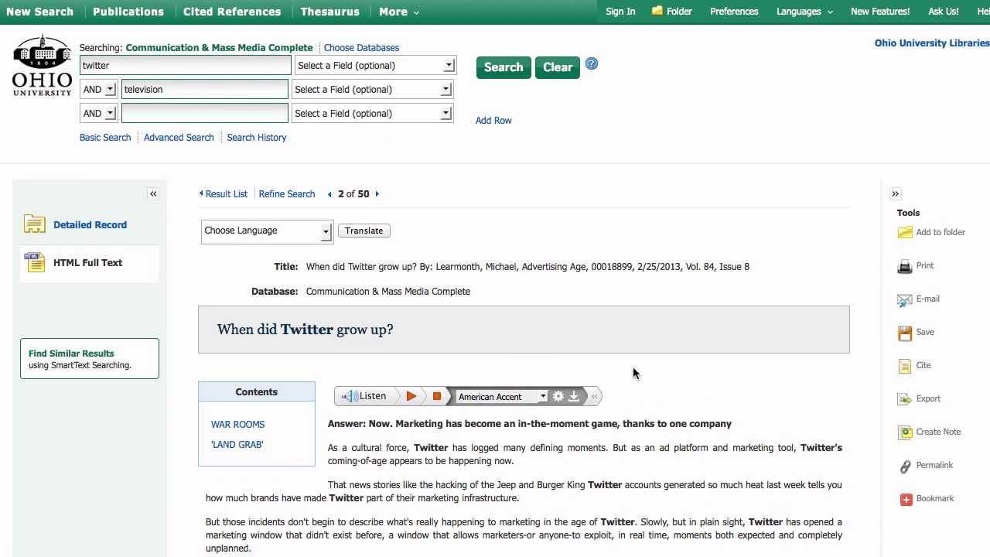Viewport: 990px width, 557px height.
Task: Open the AND operator dropdown on the empty row
Action: 98,114
